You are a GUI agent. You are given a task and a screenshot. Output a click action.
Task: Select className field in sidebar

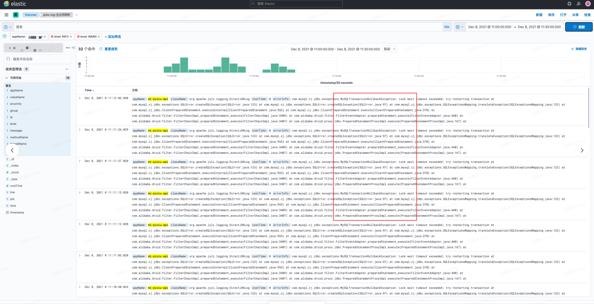tap(17, 97)
